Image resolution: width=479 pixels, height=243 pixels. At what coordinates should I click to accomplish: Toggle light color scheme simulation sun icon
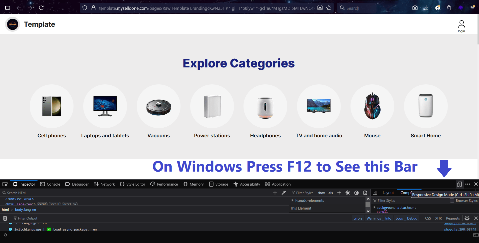348,193
